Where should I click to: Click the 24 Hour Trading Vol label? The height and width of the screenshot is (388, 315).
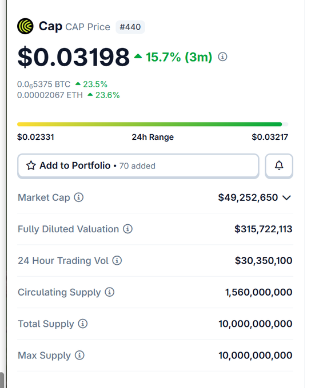pos(63,261)
